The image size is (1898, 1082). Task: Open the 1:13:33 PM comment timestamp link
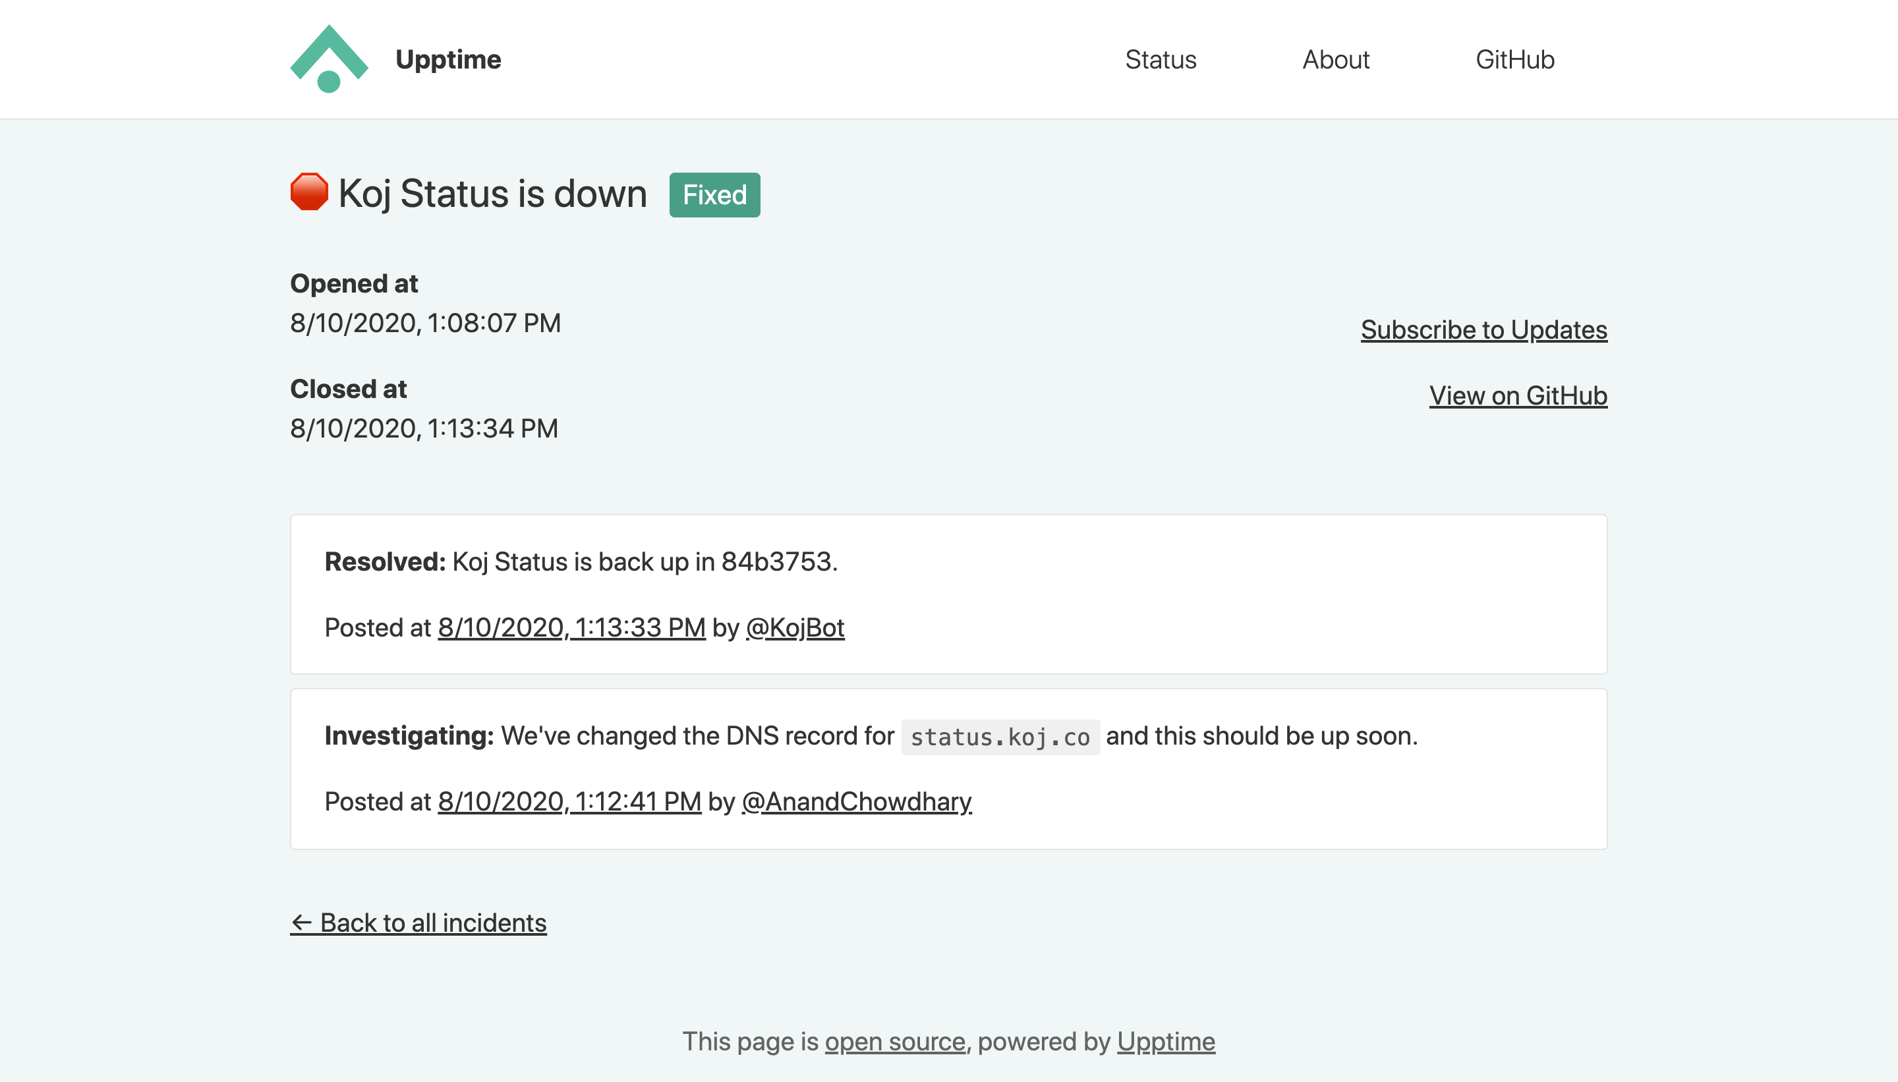[x=571, y=627]
